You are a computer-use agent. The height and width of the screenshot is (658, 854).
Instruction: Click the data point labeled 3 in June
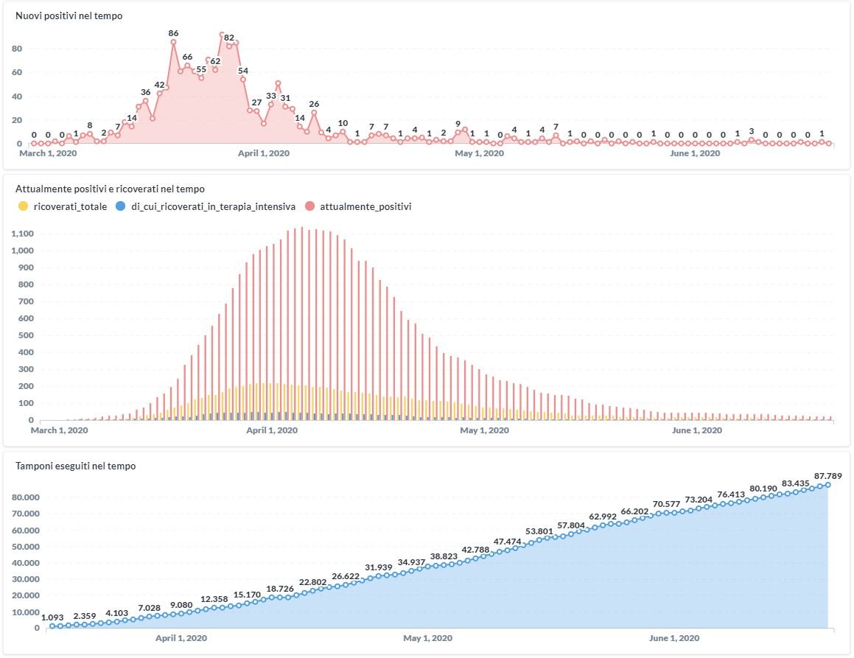click(x=751, y=140)
